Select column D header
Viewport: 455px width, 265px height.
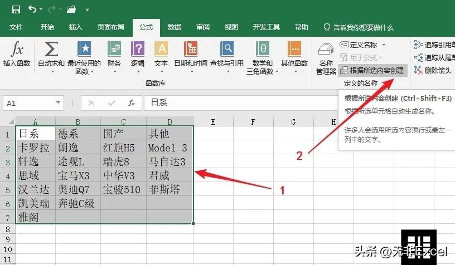point(170,121)
